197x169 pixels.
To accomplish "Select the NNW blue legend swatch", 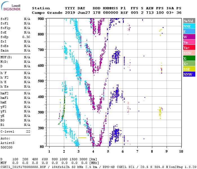I will coord(189,74).
